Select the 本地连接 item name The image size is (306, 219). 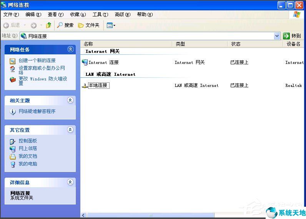pos(99,85)
